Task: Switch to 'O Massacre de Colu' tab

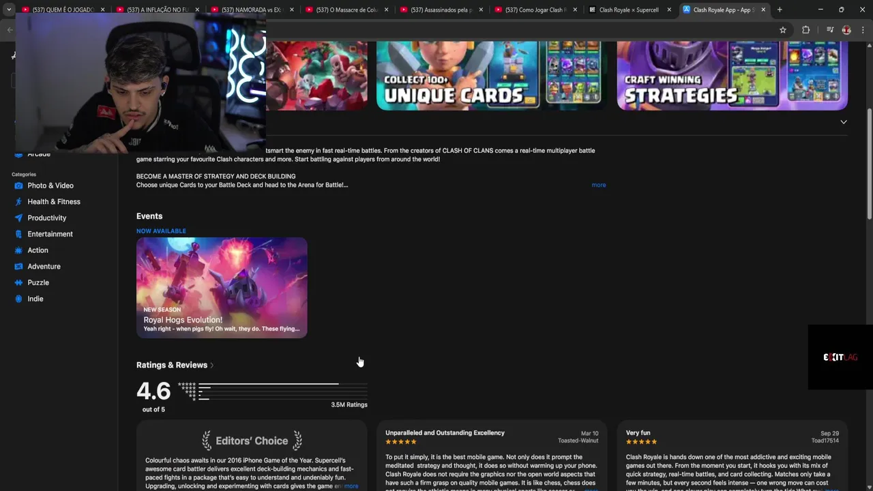Action: click(346, 10)
